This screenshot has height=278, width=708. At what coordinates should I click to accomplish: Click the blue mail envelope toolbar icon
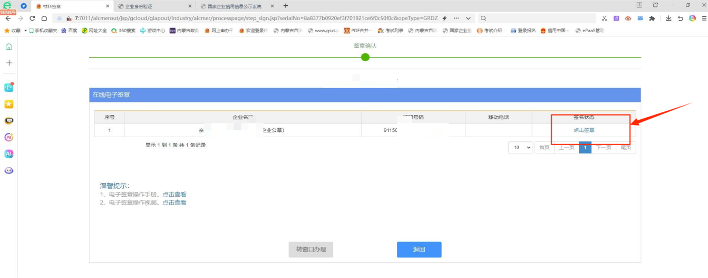[x=640, y=18]
